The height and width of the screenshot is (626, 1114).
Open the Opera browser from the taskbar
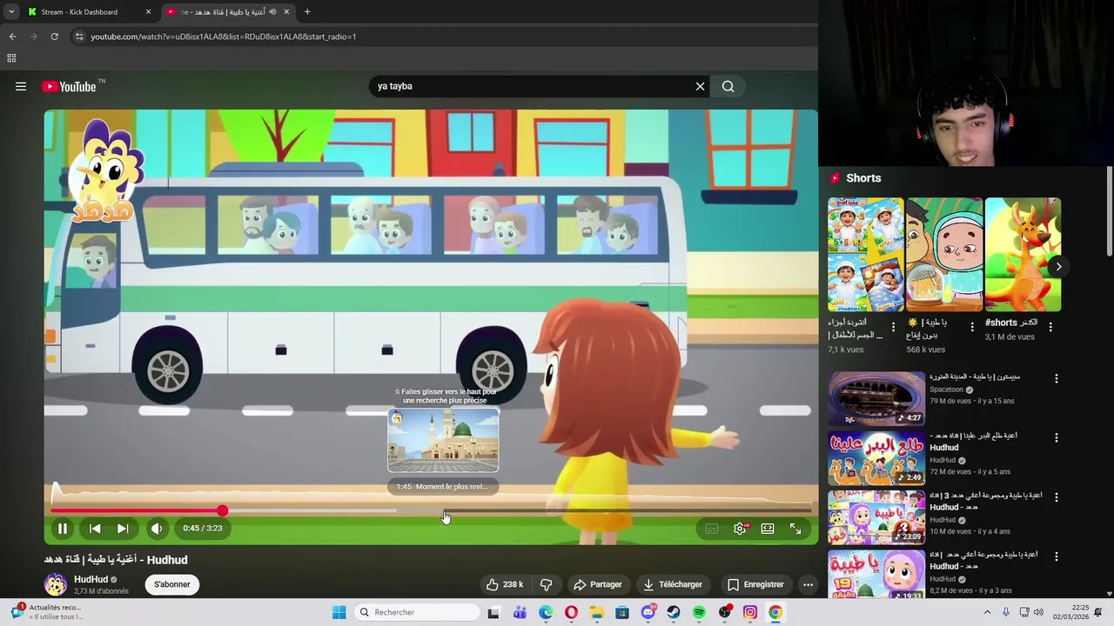(571, 612)
